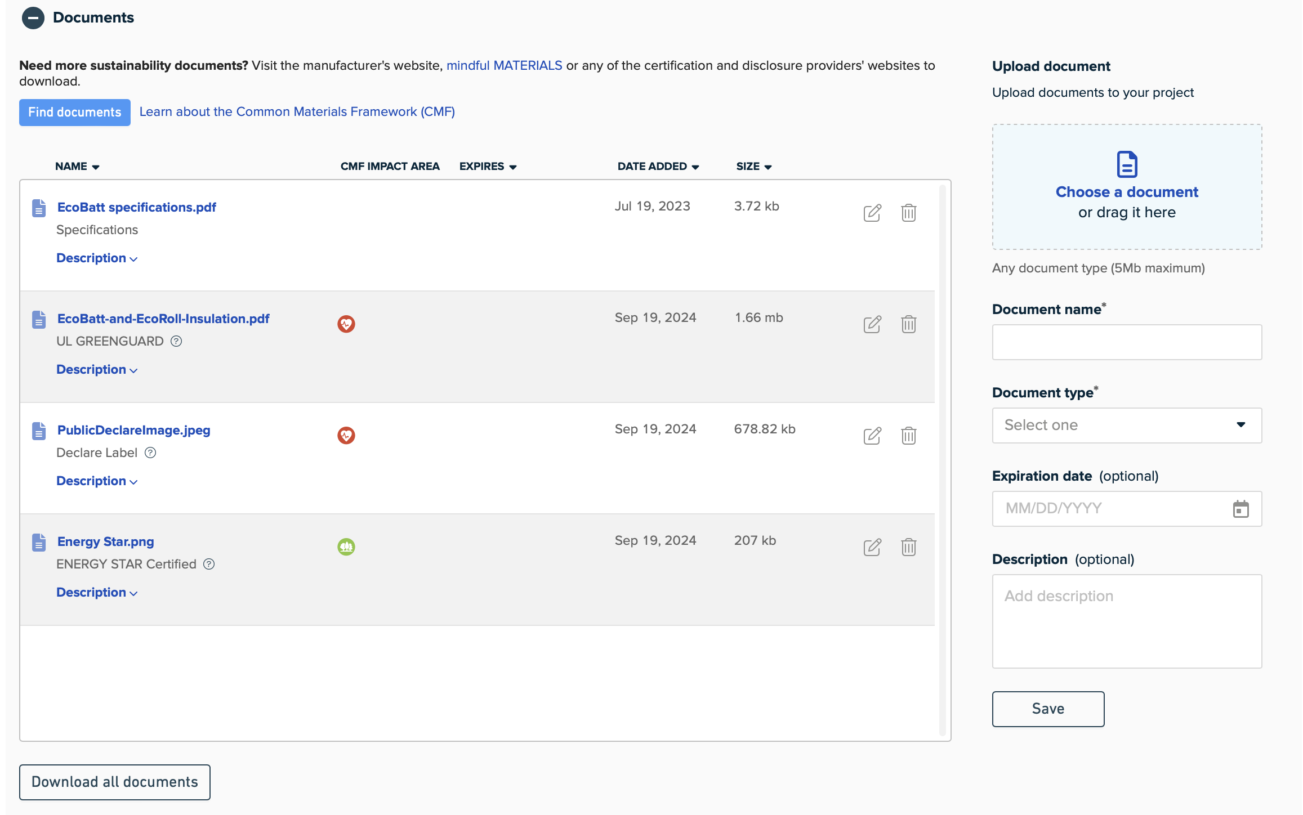Screen dimensions: 1303x815
Task: Open mindful MATERIALS link
Action: [505, 66]
